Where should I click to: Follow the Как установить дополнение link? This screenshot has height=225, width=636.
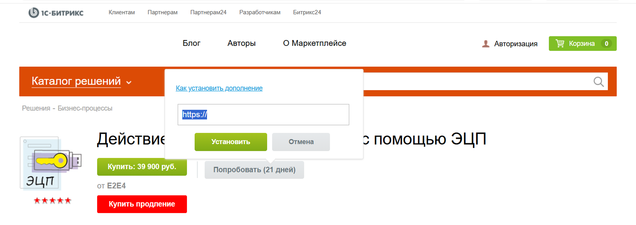click(219, 88)
